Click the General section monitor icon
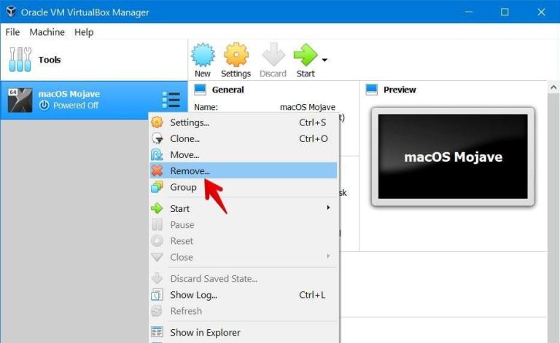The width and height of the screenshot is (560, 343). tap(200, 90)
